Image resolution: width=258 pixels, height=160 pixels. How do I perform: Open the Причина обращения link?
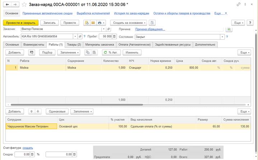coord(150,29)
